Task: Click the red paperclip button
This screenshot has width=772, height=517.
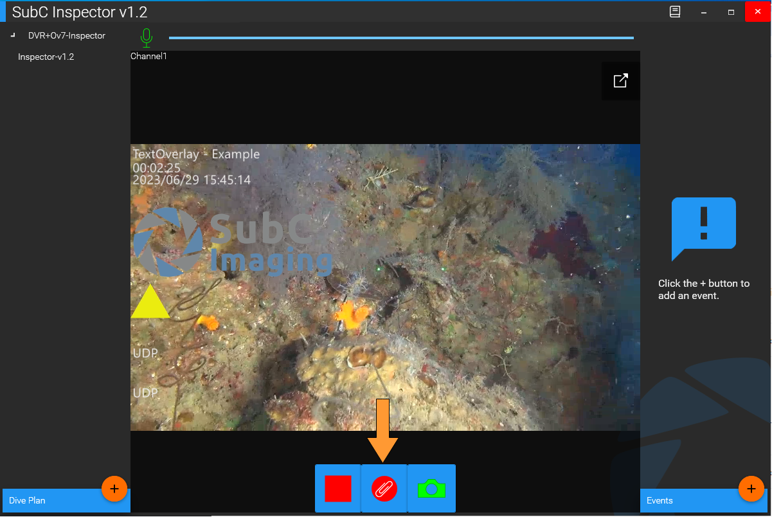Action: [384, 489]
